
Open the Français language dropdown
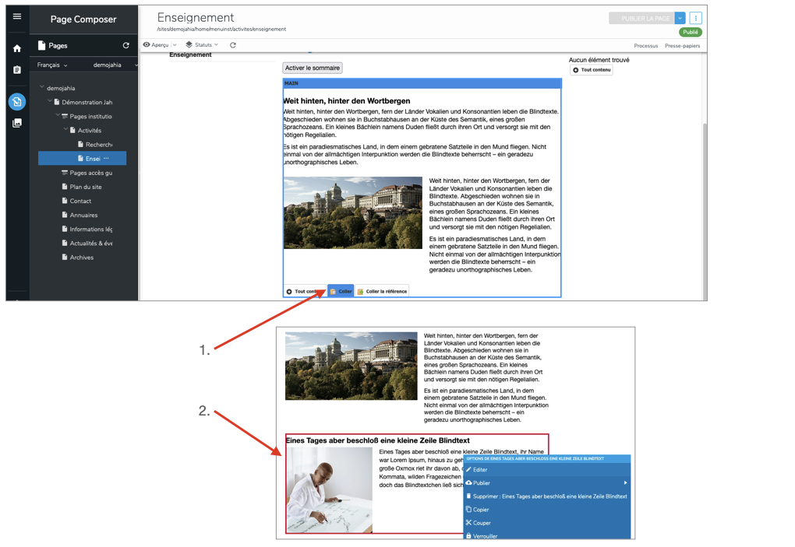pyautogui.click(x=52, y=65)
